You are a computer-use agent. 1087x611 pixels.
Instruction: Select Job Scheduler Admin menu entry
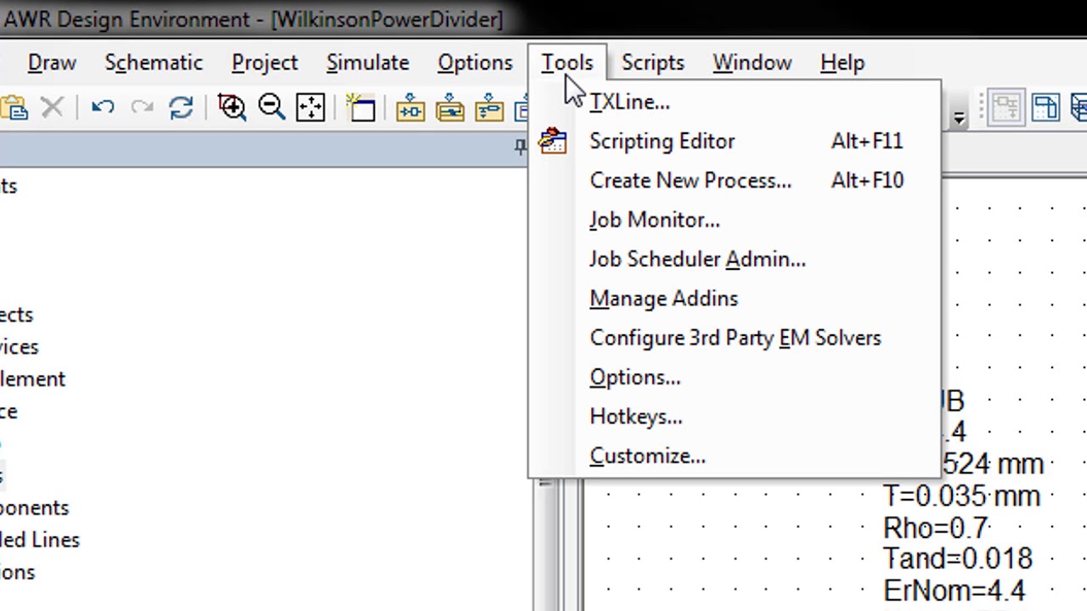pyautogui.click(x=735, y=259)
